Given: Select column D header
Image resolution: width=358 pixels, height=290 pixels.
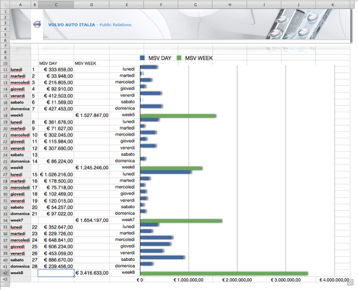Looking at the screenshot, I should click(92, 5).
